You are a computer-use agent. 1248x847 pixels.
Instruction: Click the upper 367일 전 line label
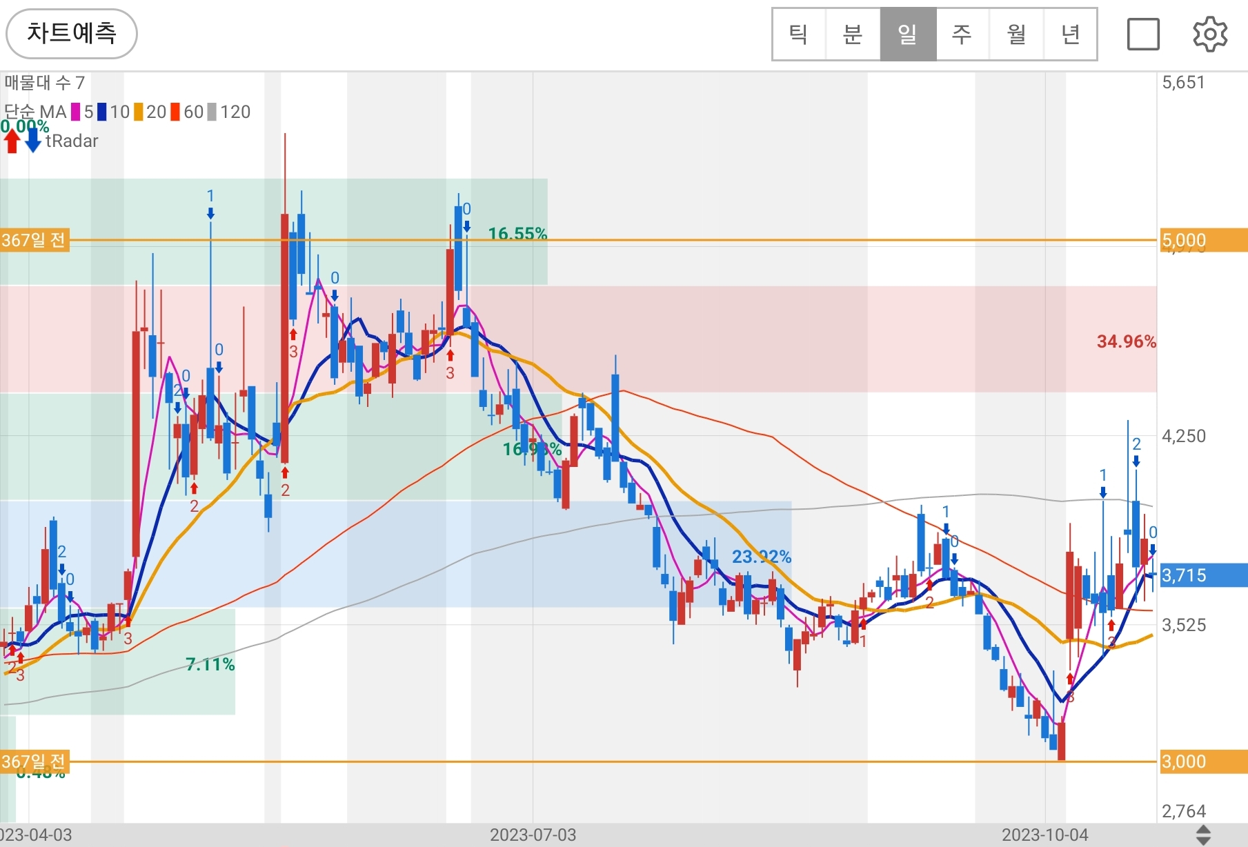34,240
